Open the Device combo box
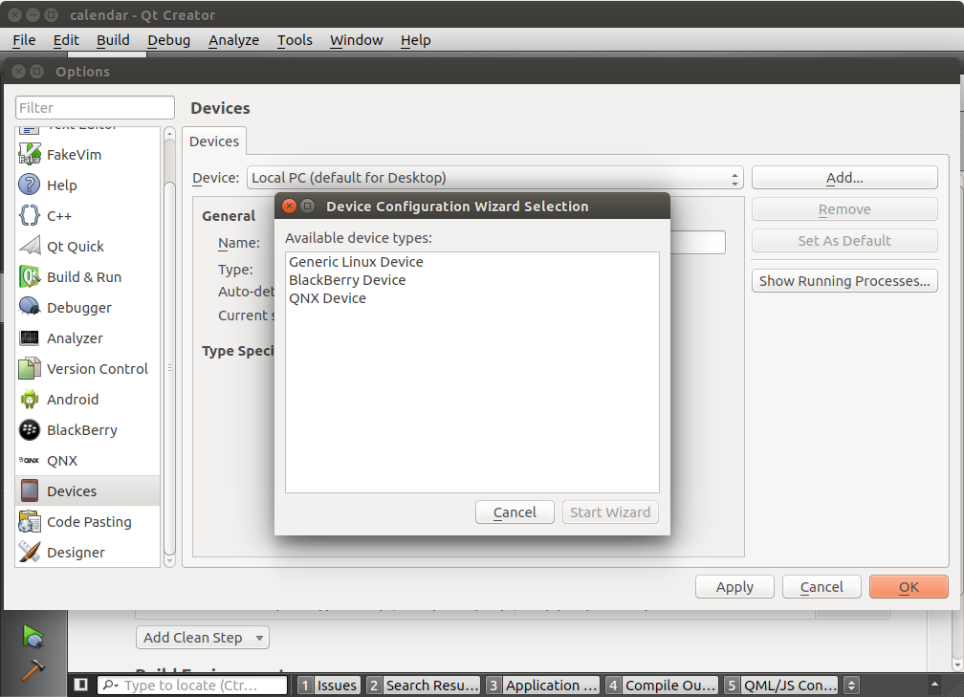This screenshot has height=697, width=964. 495,178
